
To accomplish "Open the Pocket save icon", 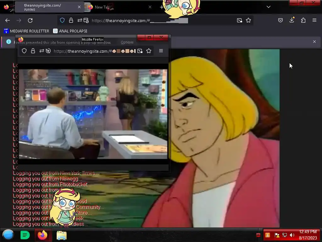I will coord(280,20).
